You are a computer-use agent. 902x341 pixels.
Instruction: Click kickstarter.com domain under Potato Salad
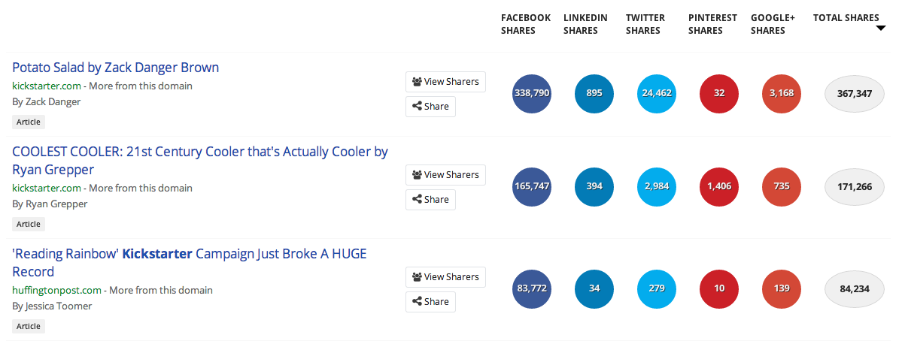(47, 86)
